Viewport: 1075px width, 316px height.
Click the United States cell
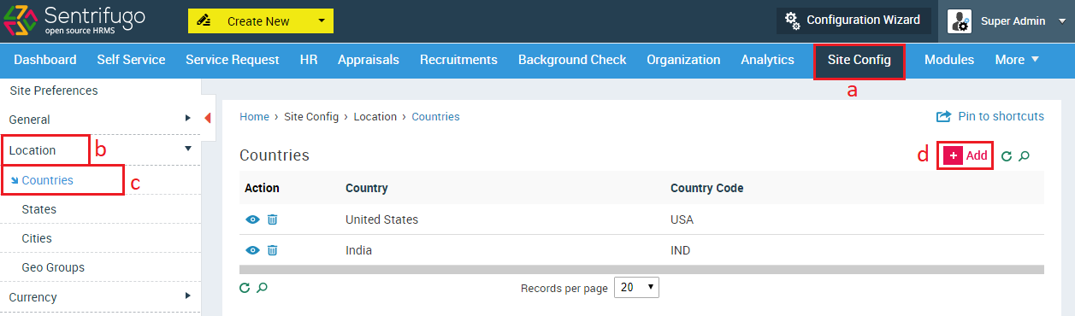pos(381,219)
